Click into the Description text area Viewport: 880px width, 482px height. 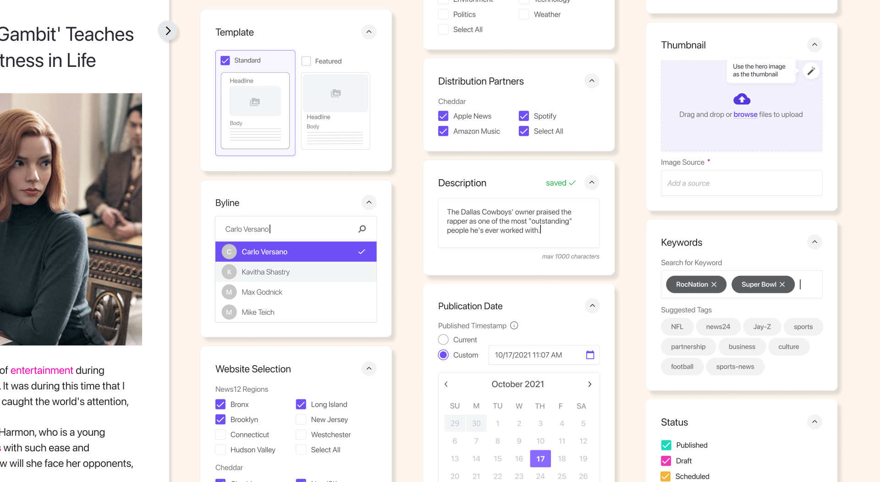(x=518, y=223)
